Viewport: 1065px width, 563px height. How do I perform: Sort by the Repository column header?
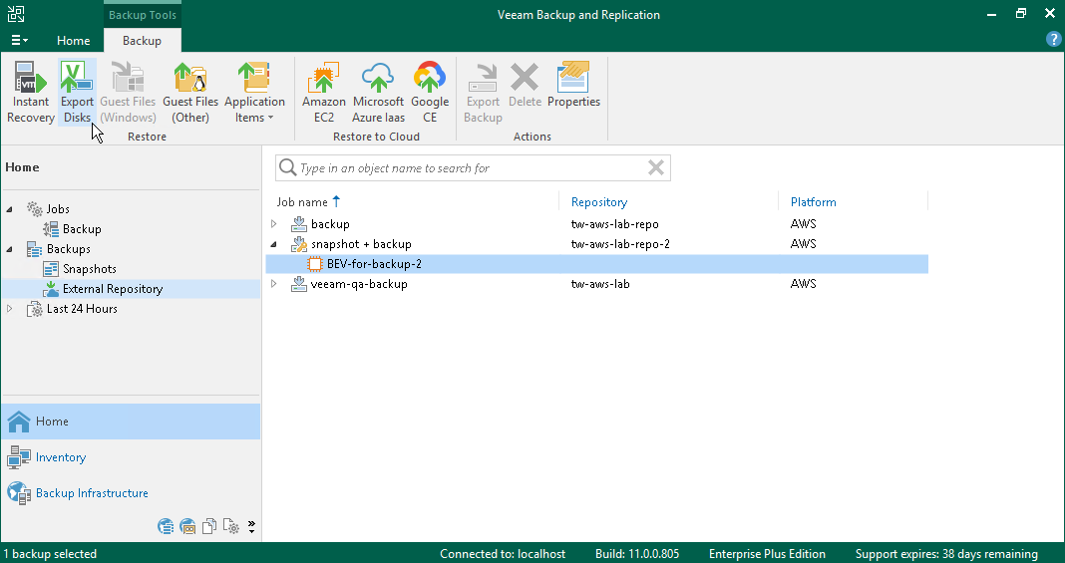coord(599,202)
